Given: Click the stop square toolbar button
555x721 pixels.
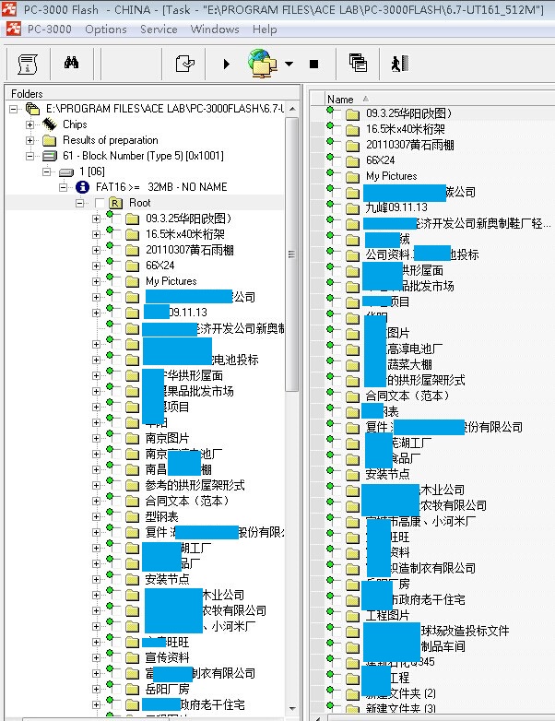Looking at the screenshot, I should (x=313, y=65).
